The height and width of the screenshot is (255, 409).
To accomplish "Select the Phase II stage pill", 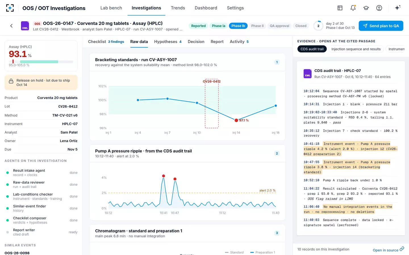I will coord(257,26).
